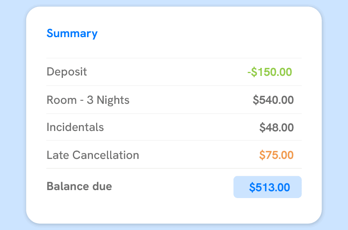Select the Room - 3 Nights row
This screenshot has width=348, height=230.
click(x=88, y=100)
